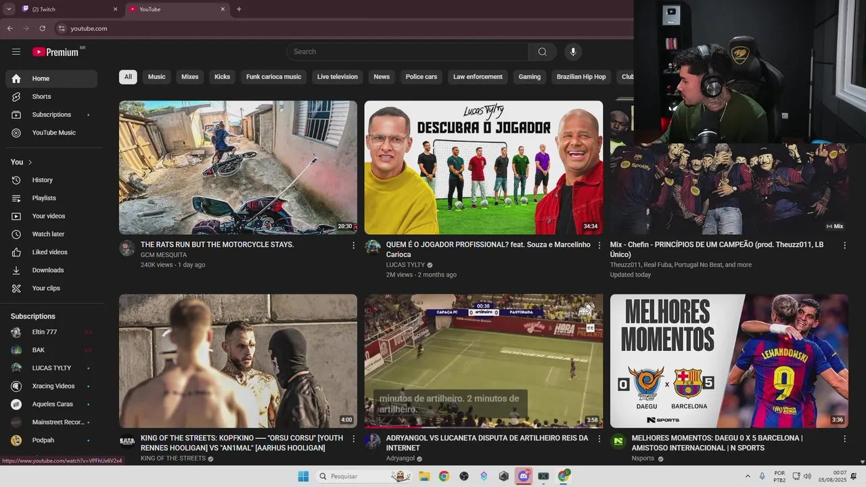
Task: Open Downloads page
Action: pos(51,270)
